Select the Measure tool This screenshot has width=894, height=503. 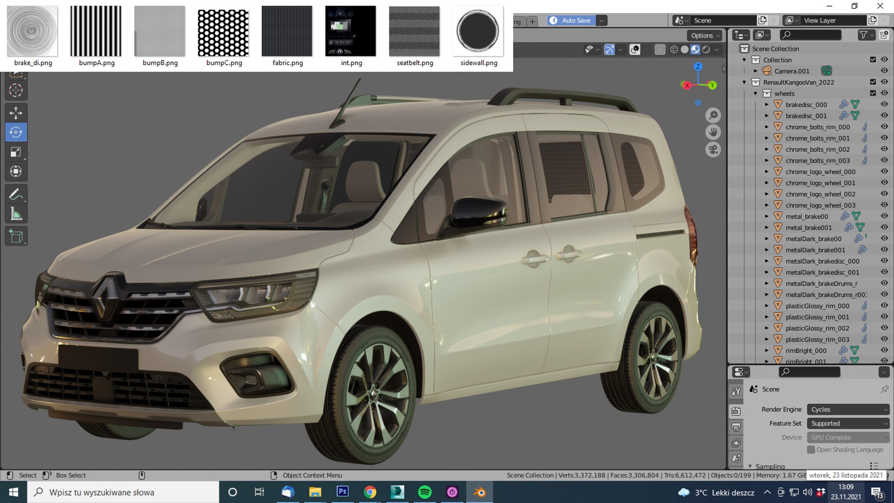click(x=16, y=214)
